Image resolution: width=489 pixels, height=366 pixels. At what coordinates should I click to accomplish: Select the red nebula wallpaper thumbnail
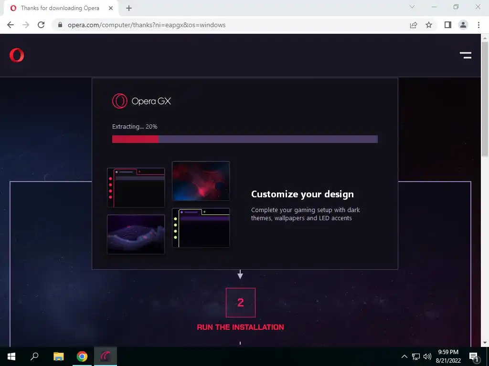[201, 181]
